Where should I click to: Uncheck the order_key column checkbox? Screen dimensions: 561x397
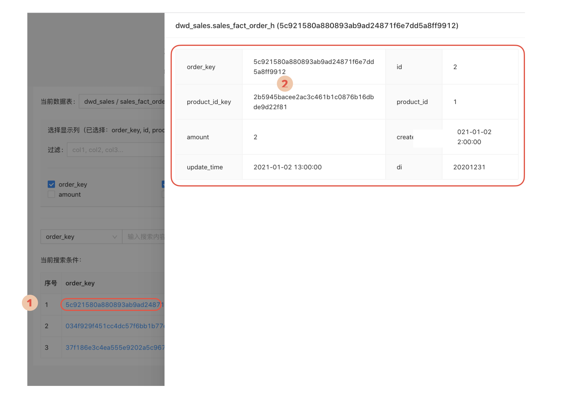(51, 184)
